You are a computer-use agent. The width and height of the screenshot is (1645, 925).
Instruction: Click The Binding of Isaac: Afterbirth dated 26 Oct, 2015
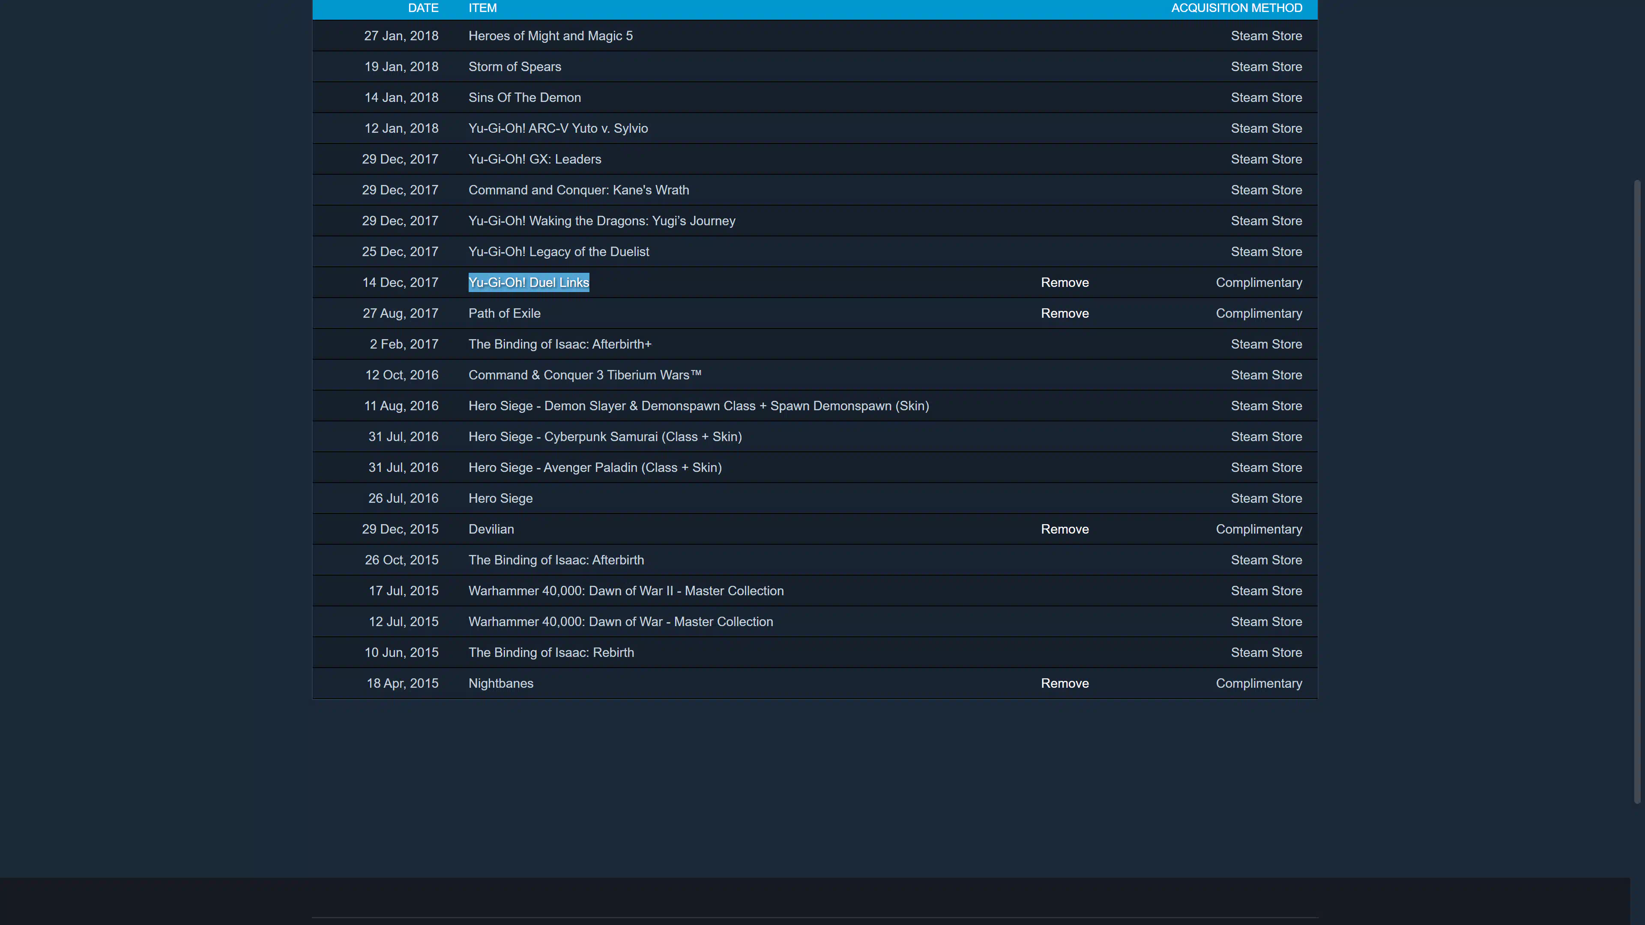click(556, 560)
